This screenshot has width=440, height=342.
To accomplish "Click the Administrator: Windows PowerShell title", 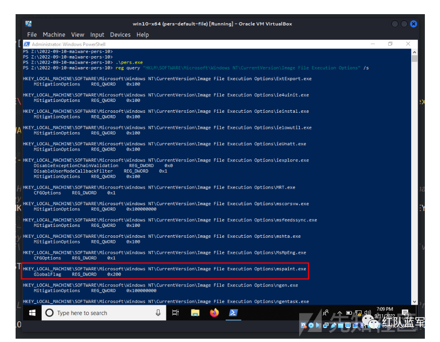I will pos(69,44).
